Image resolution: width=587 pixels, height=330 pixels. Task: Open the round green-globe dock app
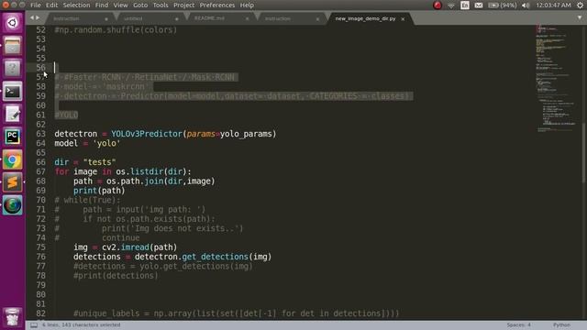(x=12, y=205)
